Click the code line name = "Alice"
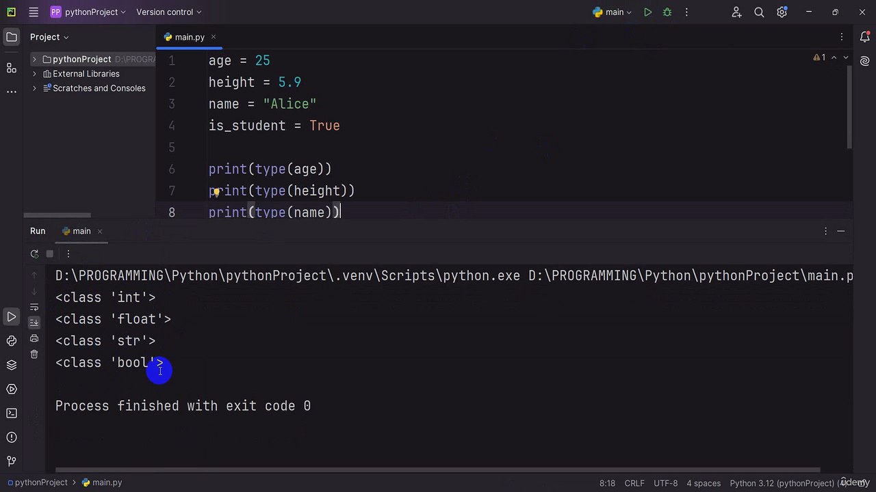Viewport: 876px width, 492px height. [262, 104]
